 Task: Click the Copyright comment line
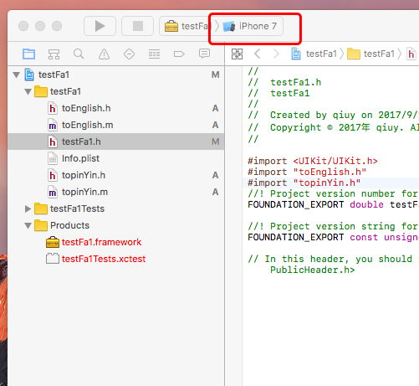[x=333, y=127]
